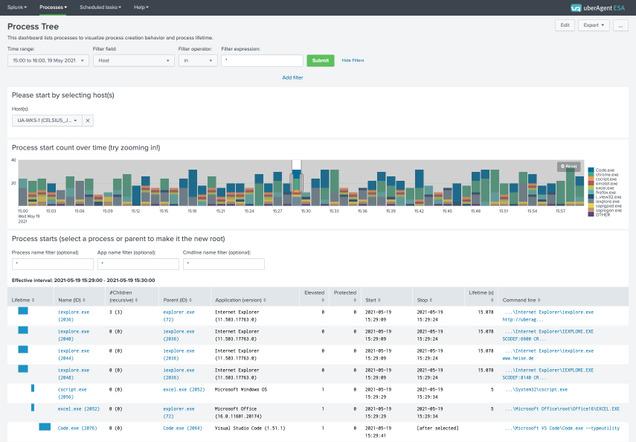Click the Code.exe legend color swatch
This screenshot has width=636, height=442.
(x=591, y=170)
